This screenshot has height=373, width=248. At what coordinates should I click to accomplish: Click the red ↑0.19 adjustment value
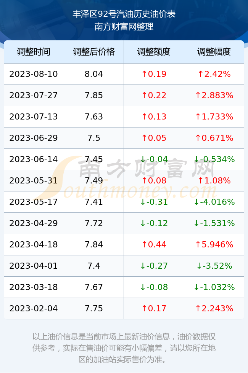(154, 74)
